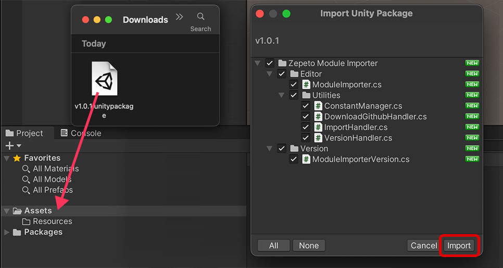Collapse the Version folder tree node
503x268 pixels.
click(x=270, y=149)
